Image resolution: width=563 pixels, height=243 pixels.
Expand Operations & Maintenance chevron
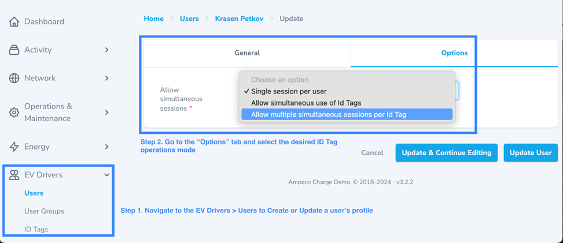pos(106,113)
